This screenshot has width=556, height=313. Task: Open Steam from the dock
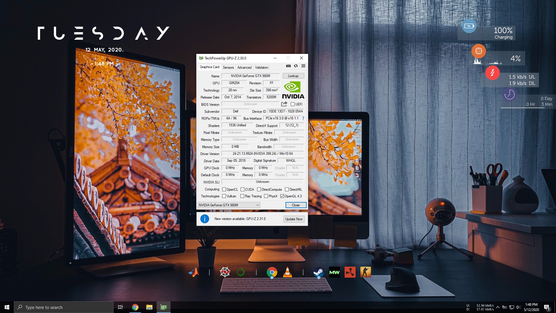click(x=319, y=272)
